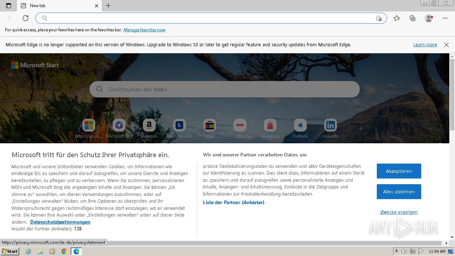Click the horizontal scrollbar right arrow
This screenshot has height=256, width=455.
point(446,243)
